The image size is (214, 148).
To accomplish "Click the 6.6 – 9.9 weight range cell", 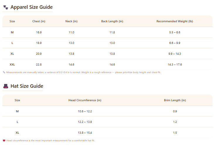I will (x=175, y=43).
